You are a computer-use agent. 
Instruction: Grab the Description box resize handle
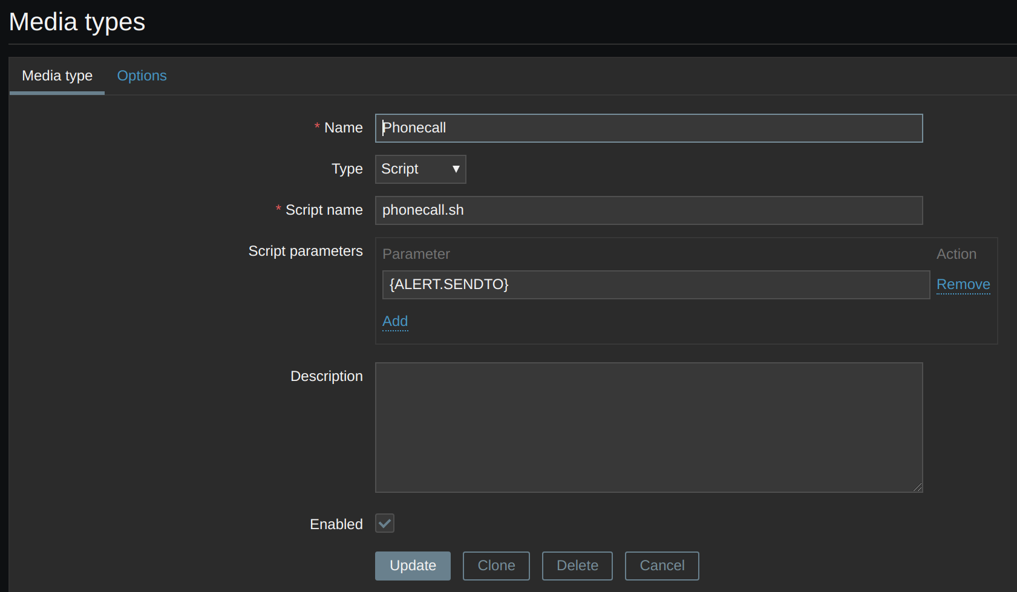918,487
